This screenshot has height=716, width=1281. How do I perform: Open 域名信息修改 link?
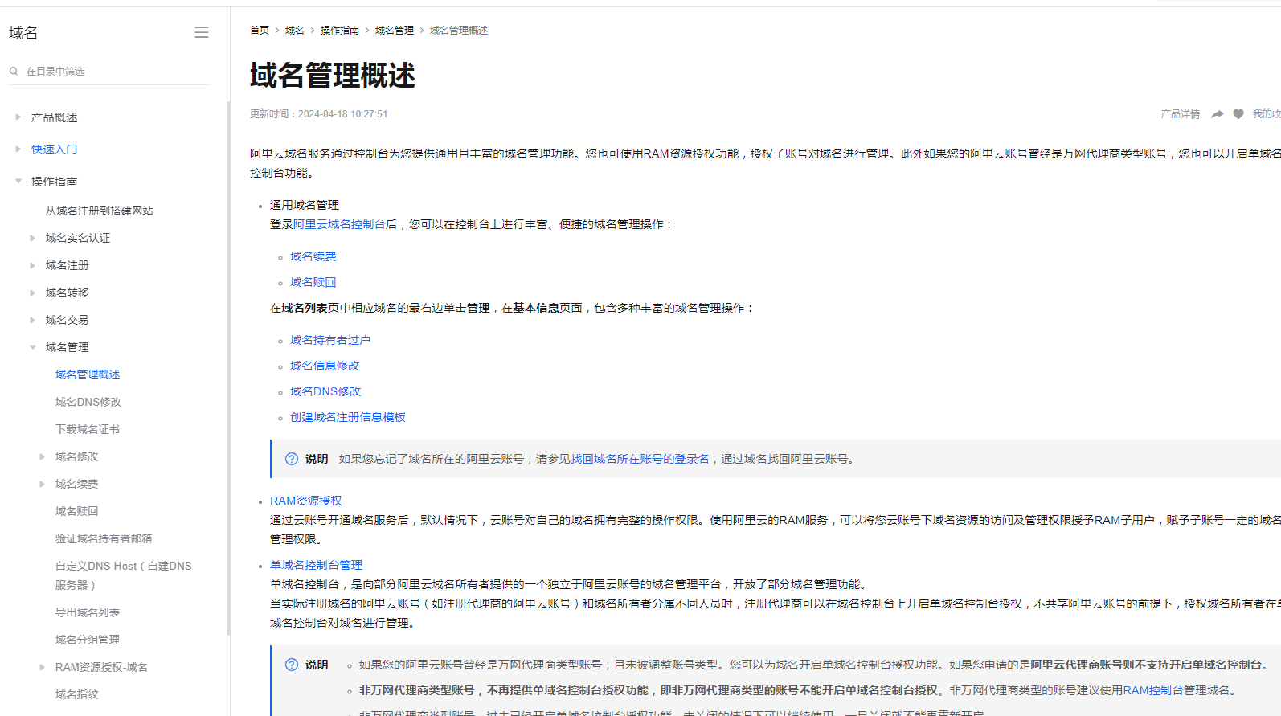click(x=325, y=366)
